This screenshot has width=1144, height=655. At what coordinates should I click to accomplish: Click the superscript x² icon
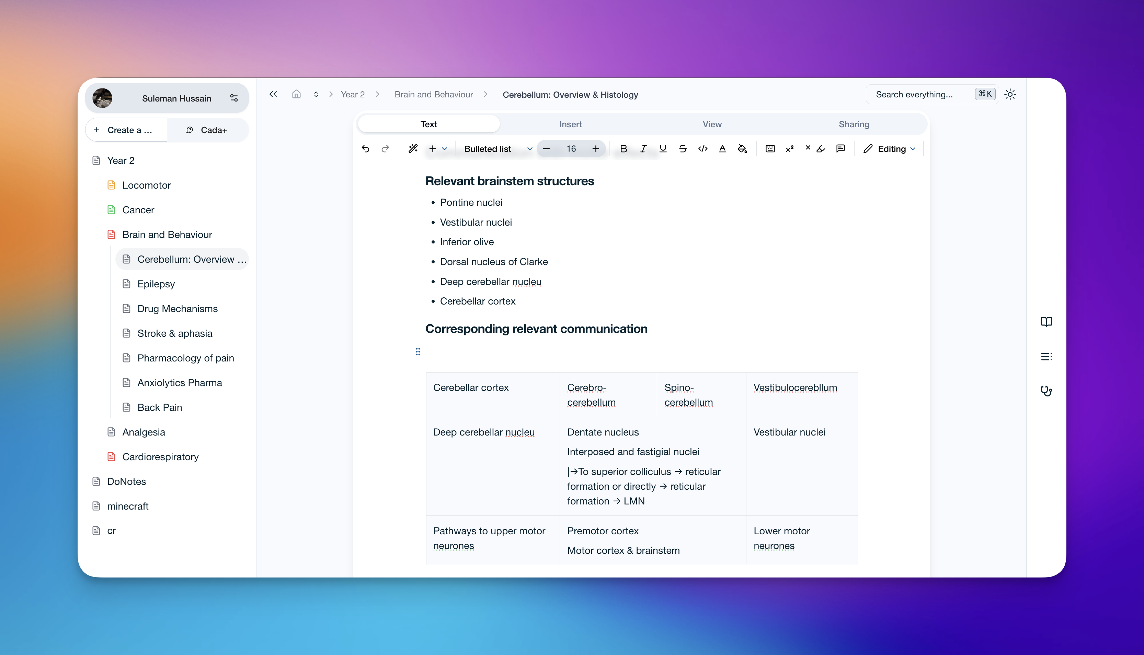tap(790, 149)
